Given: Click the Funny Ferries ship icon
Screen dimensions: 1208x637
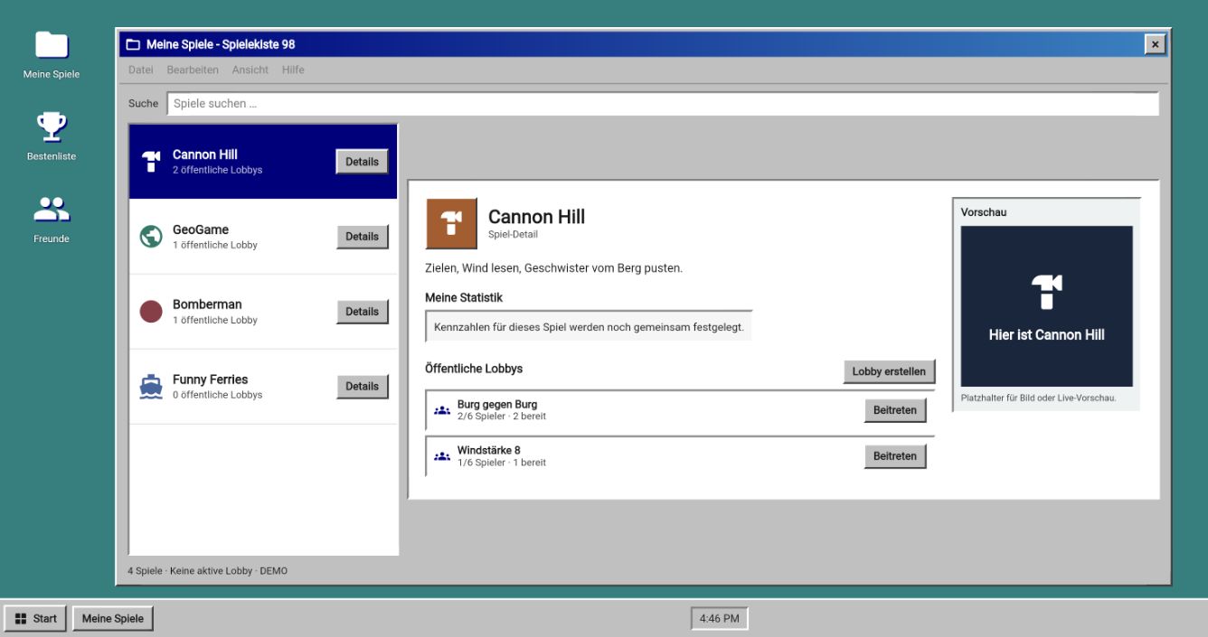Looking at the screenshot, I should pyautogui.click(x=151, y=387).
